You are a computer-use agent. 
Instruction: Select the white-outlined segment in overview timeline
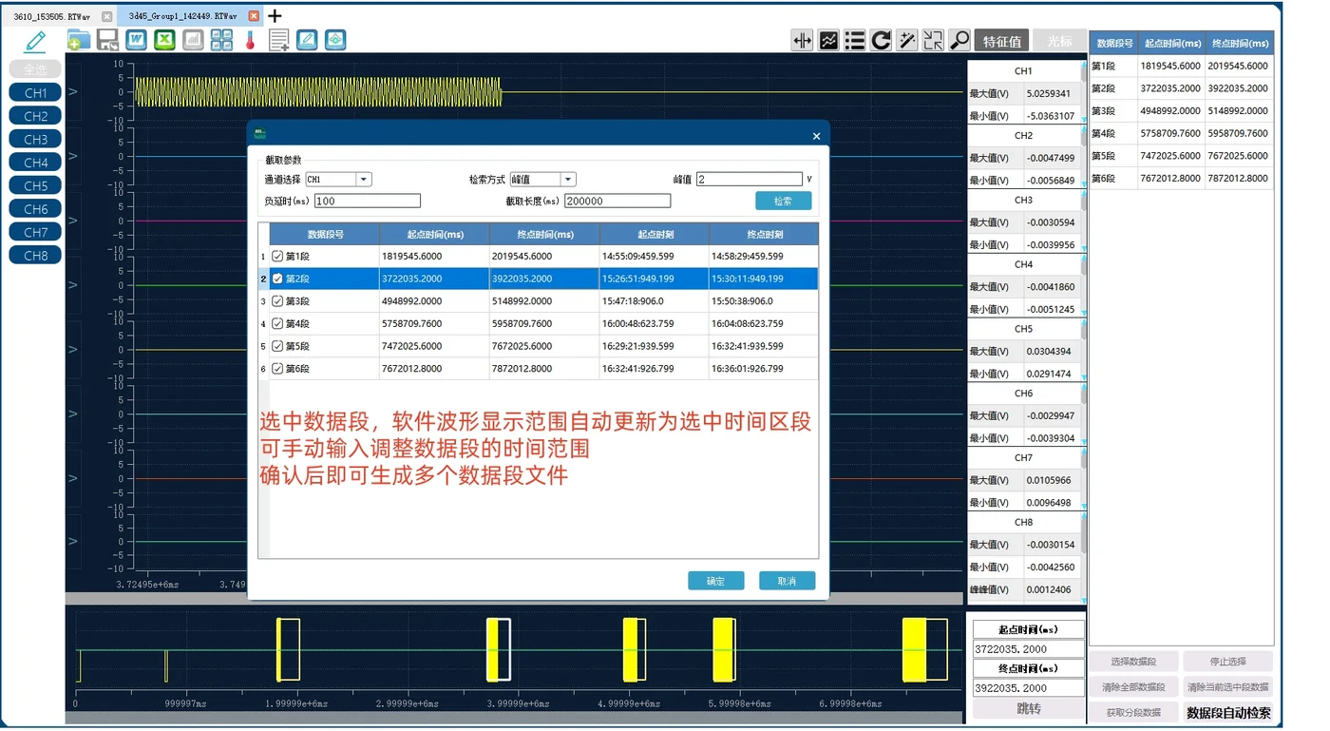click(x=499, y=649)
